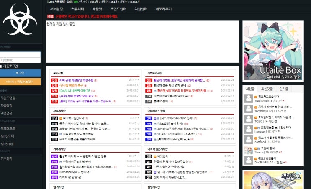Click the blue 로그인 button

pos(20,73)
